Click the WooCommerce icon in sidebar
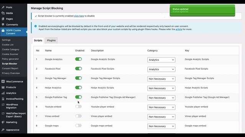The width and height of the screenshot is (245, 137). [3, 81]
